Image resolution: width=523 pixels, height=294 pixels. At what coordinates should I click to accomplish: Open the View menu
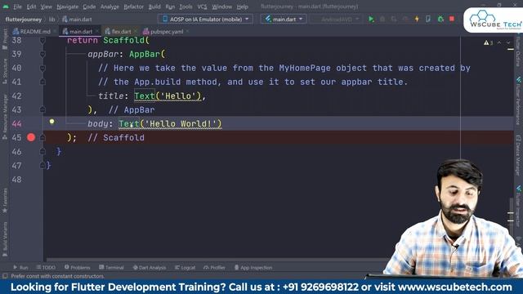(47, 7)
